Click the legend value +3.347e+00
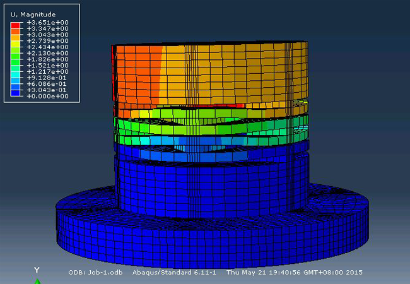This screenshot has height=284, width=410. pos(47,28)
